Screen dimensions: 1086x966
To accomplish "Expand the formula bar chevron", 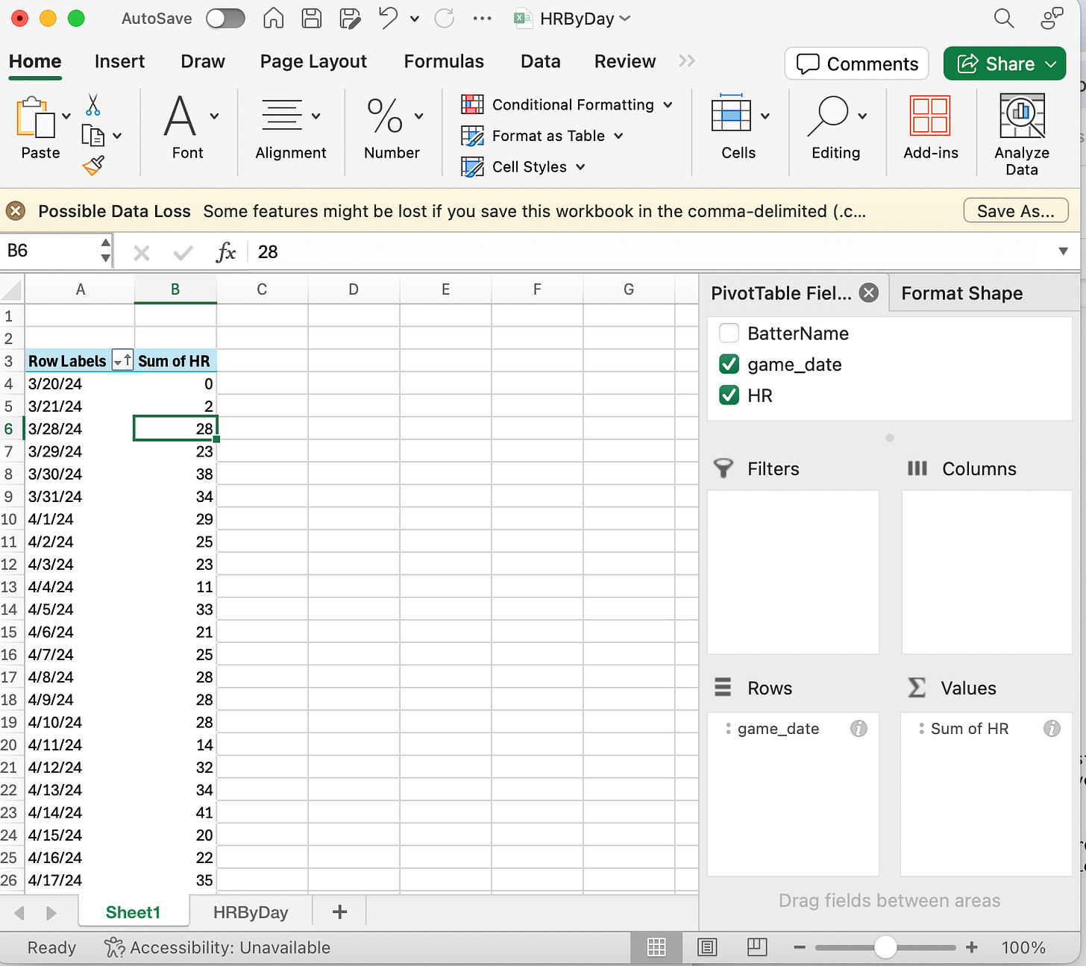I will point(1064,251).
